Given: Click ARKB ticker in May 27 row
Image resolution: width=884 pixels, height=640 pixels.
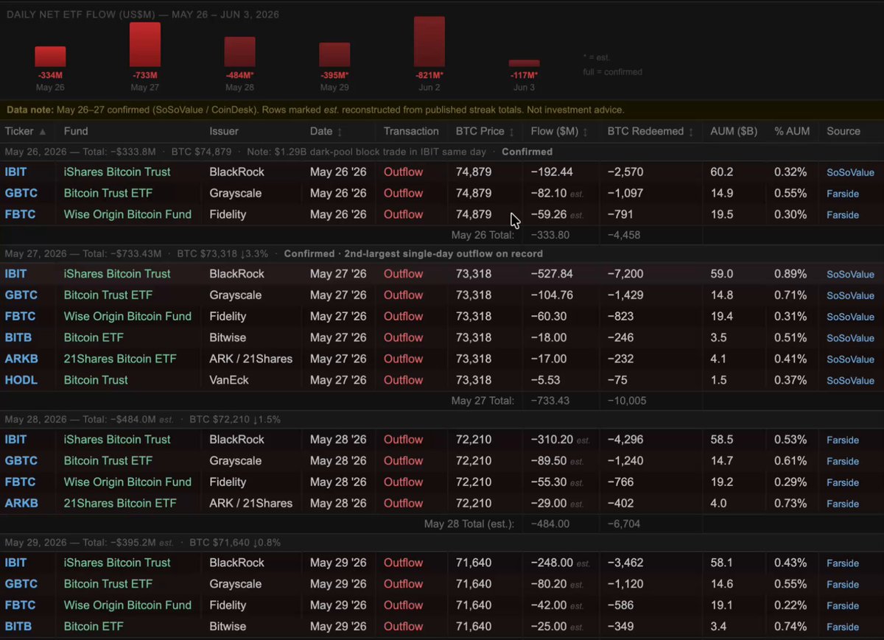Looking at the screenshot, I should click(x=21, y=359).
